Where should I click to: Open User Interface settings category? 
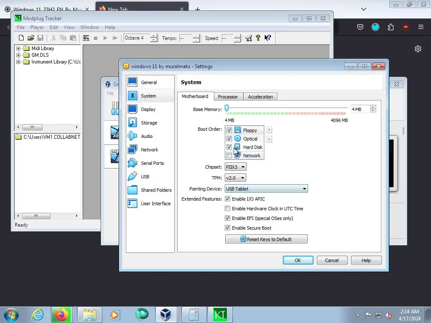click(x=150, y=204)
